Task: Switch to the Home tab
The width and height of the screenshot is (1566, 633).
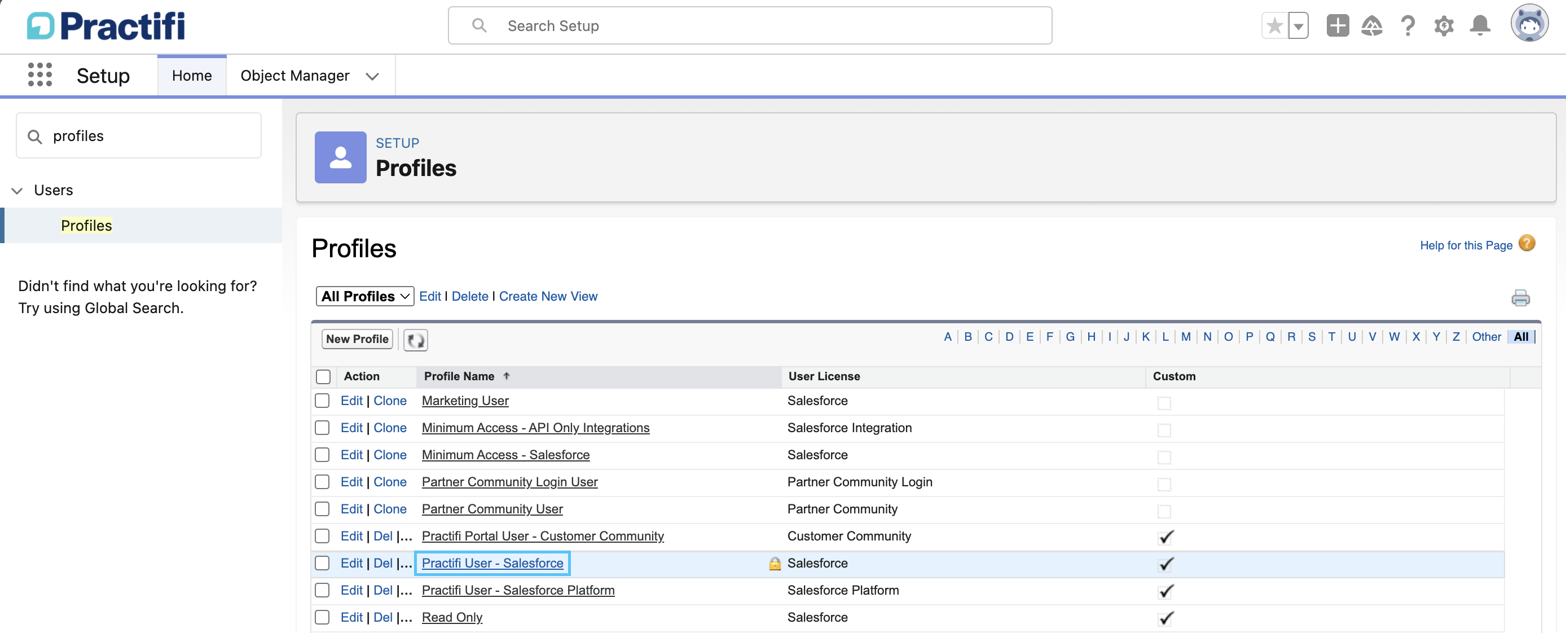Action: coord(191,76)
